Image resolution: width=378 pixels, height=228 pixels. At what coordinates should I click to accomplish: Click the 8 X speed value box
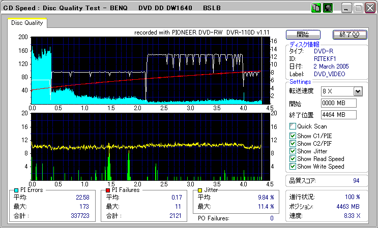tap(337, 91)
